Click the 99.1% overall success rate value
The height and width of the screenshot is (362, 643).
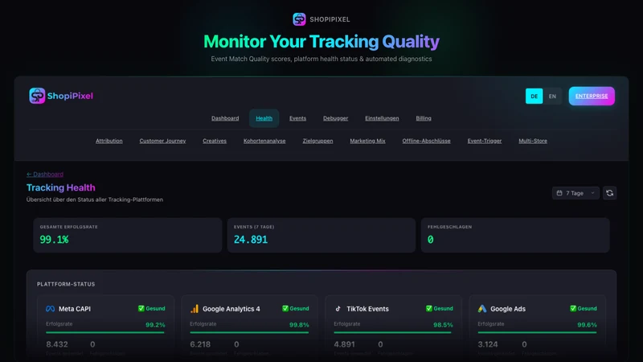pyautogui.click(x=54, y=240)
